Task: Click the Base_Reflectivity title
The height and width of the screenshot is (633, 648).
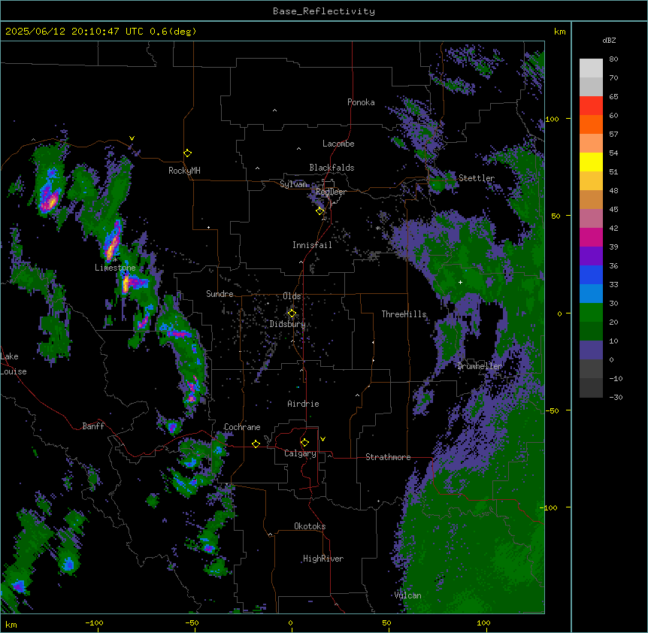Action: pyautogui.click(x=324, y=11)
